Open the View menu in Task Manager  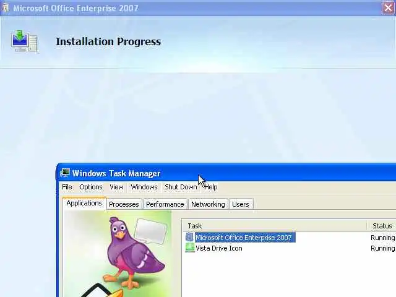click(x=116, y=187)
